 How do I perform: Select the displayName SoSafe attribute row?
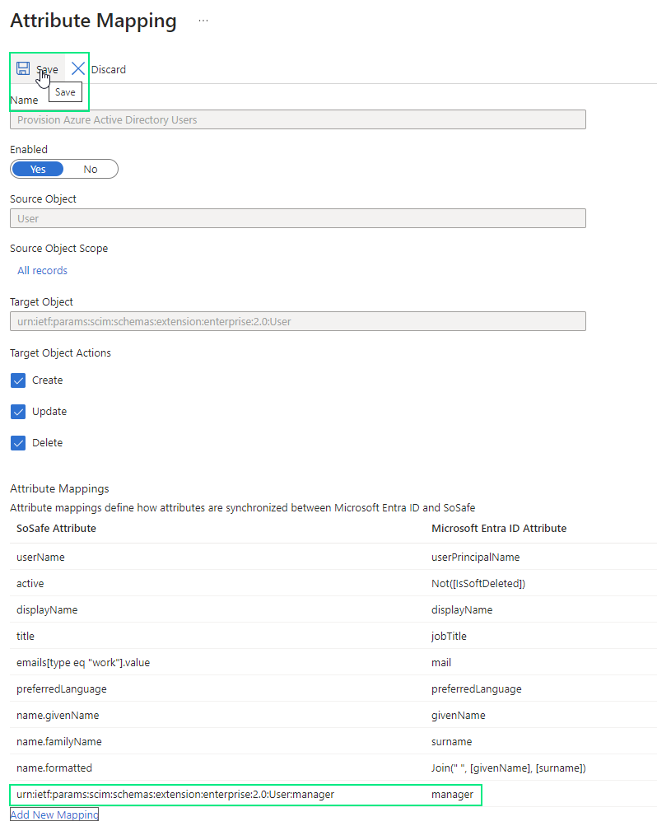(x=47, y=609)
